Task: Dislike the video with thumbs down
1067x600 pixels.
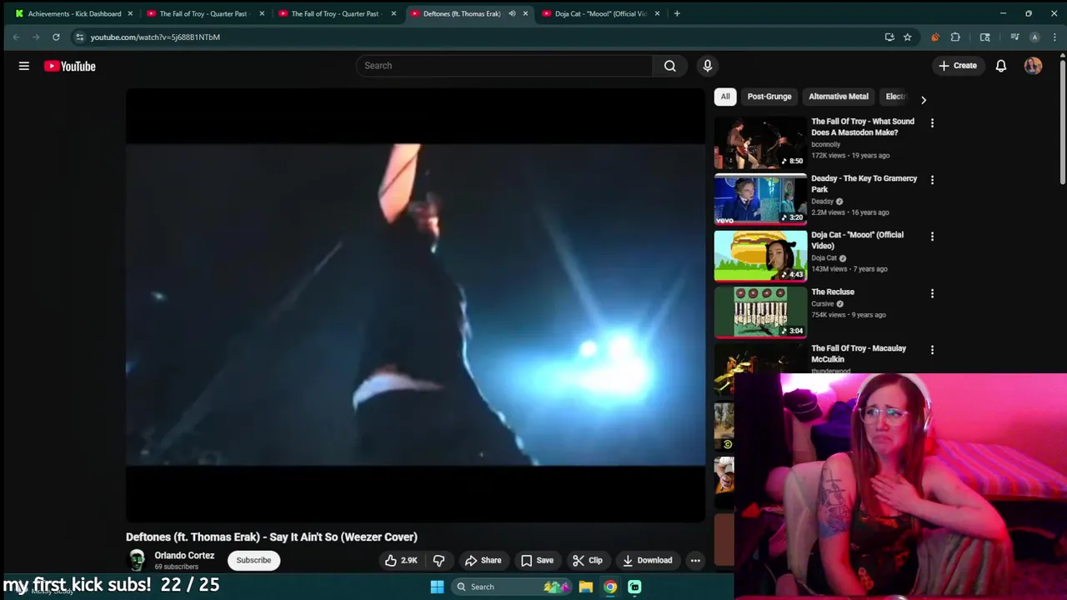Action: coord(438,560)
